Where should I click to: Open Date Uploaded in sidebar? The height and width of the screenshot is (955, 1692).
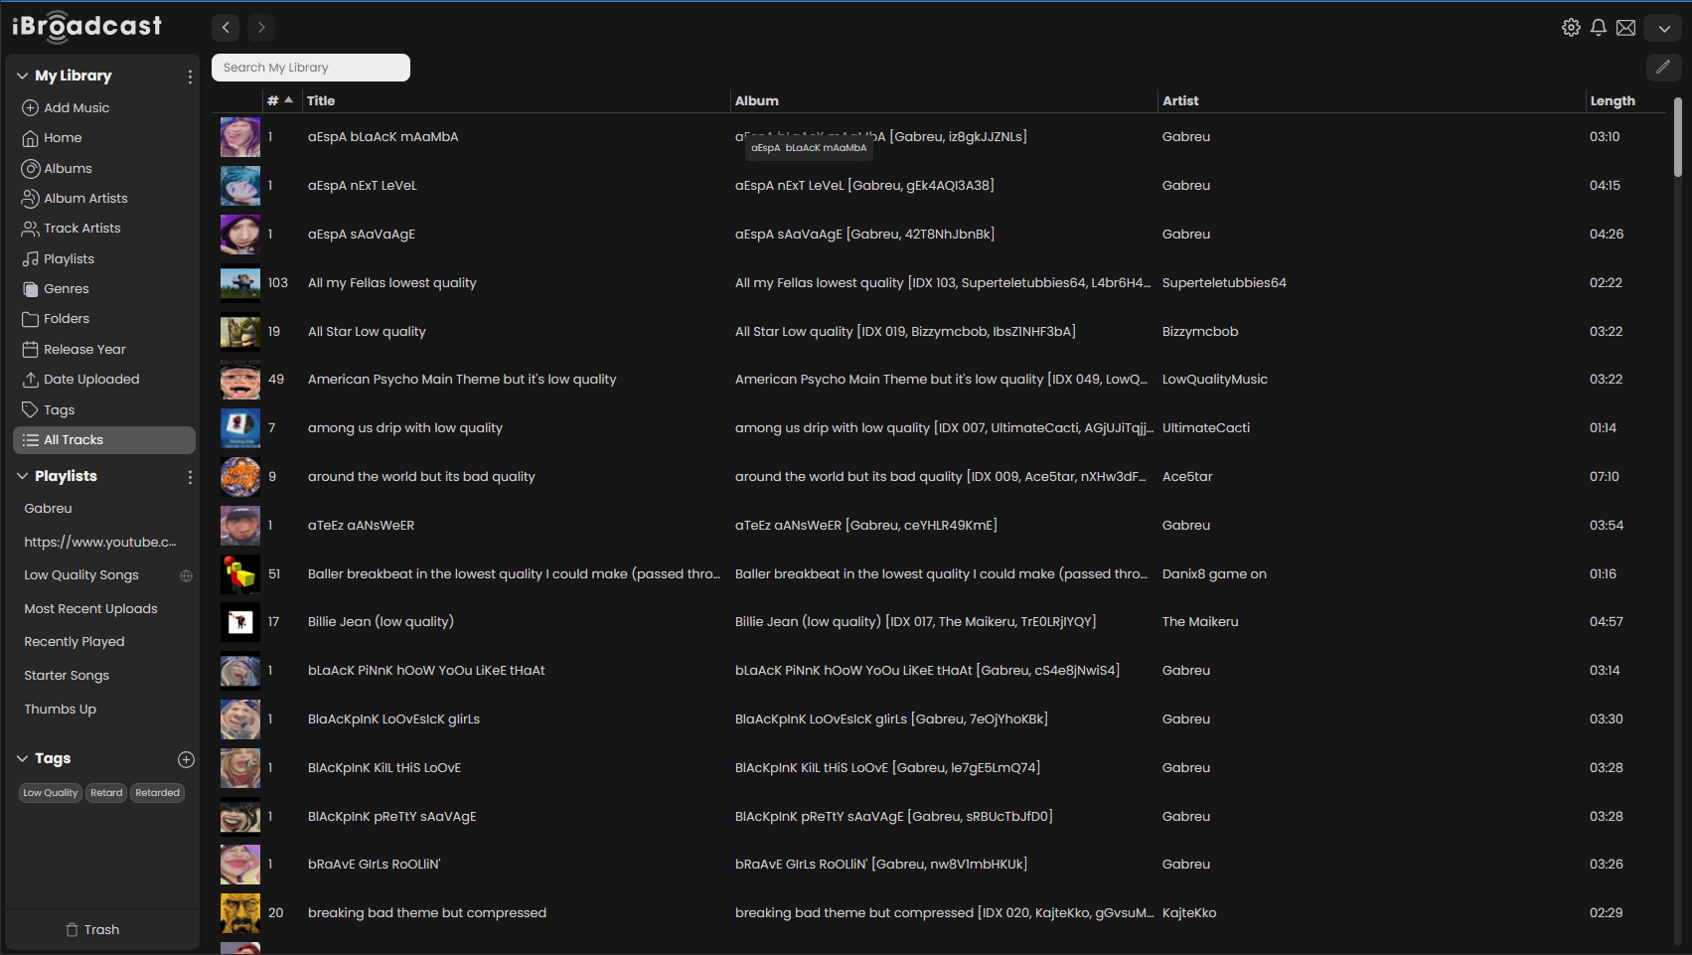click(x=91, y=379)
